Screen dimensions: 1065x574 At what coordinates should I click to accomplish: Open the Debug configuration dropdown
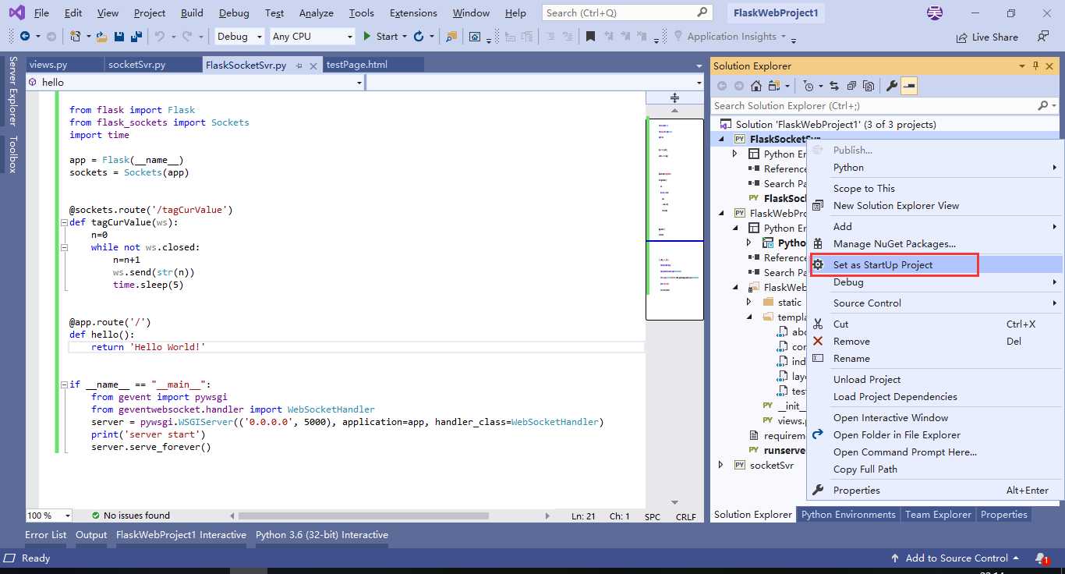click(239, 36)
